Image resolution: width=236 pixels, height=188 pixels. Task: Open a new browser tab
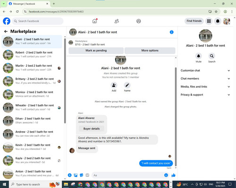click(x=54, y=4)
